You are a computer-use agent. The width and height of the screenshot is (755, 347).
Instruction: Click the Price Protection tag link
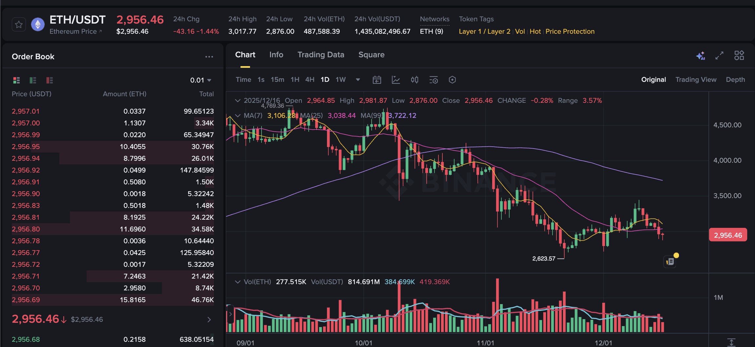[570, 31]
